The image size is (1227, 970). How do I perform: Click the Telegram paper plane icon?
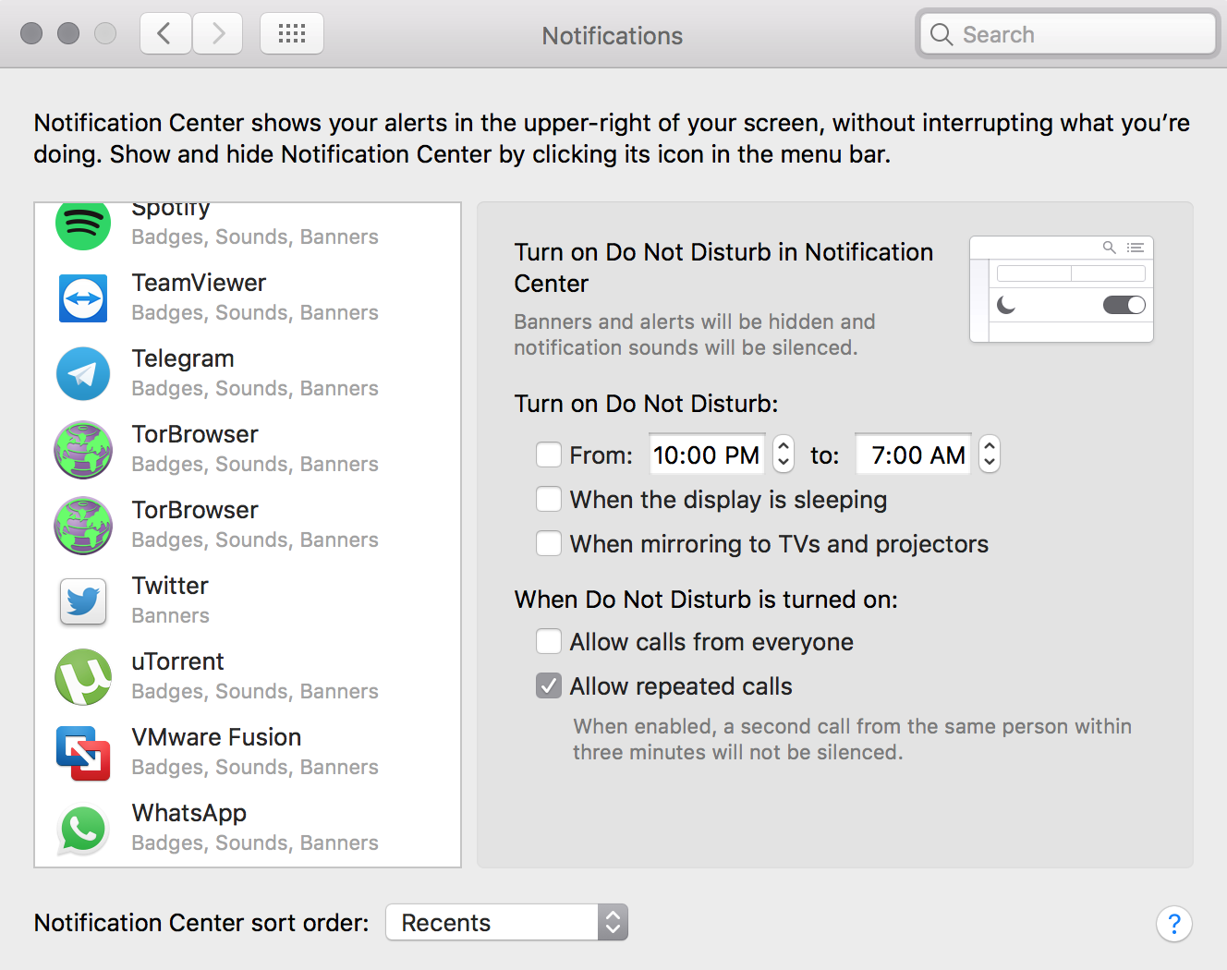pos(83,374)
